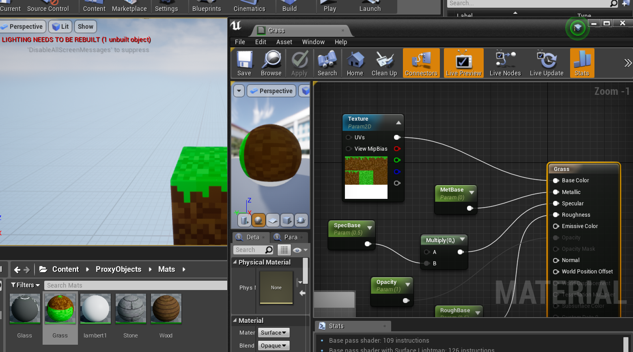Expand the Opacity node dropdown

point(408,285)
